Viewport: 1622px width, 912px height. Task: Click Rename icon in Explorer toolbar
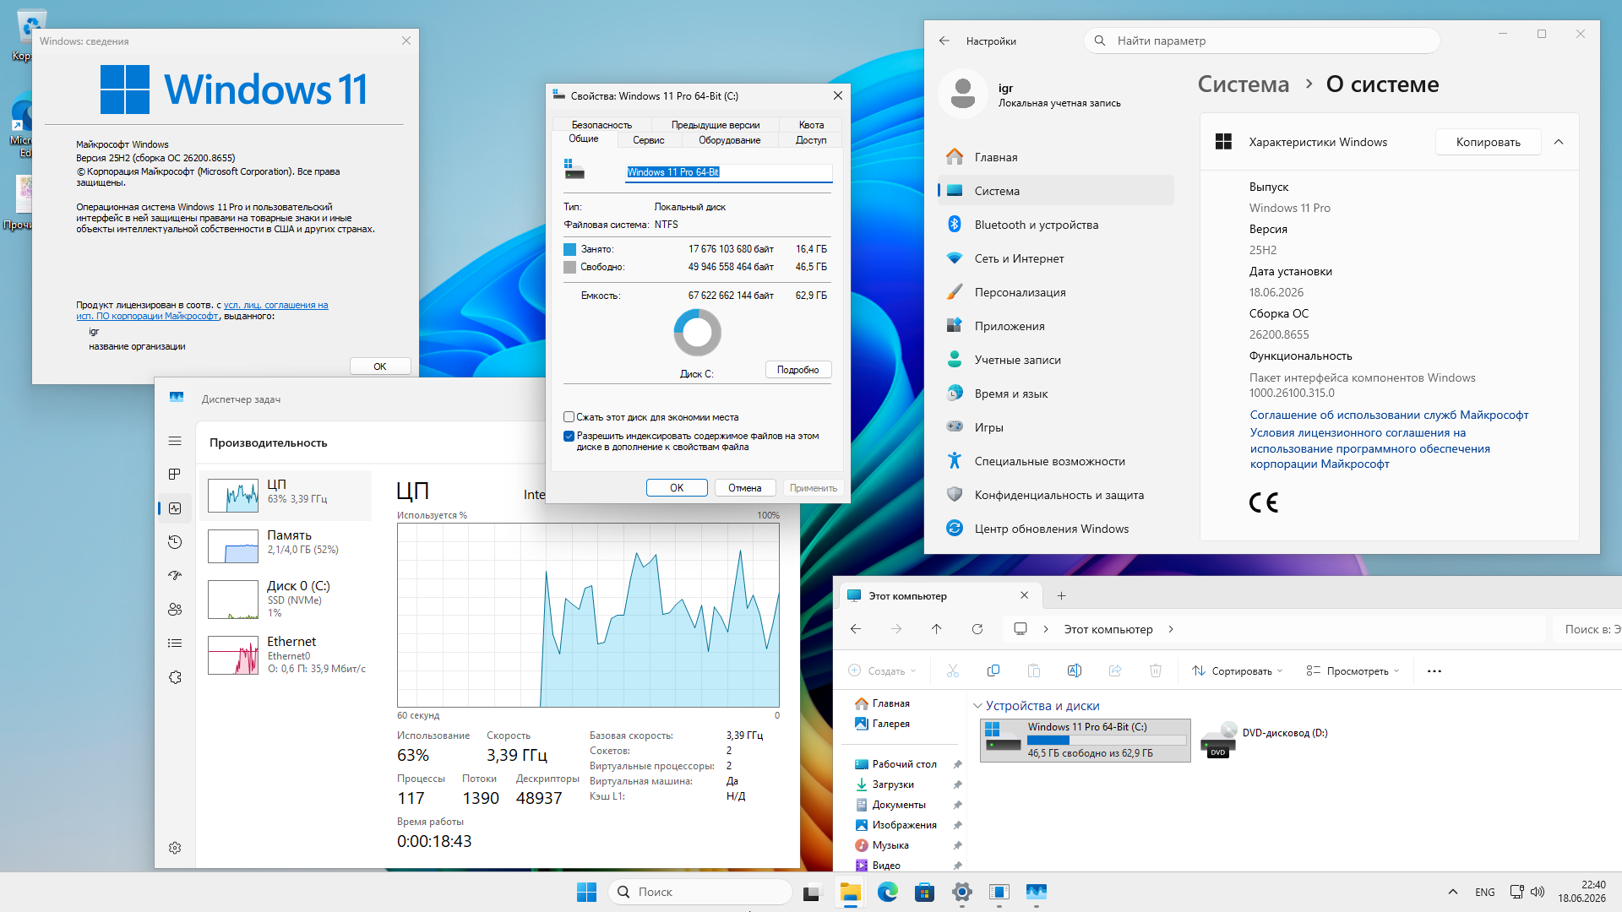tap(1075, 670)
